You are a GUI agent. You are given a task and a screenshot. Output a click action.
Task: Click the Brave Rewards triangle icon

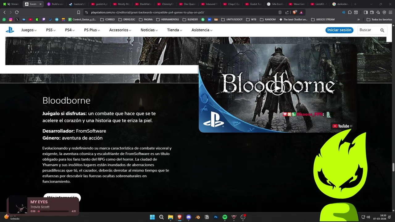[301, 12]
